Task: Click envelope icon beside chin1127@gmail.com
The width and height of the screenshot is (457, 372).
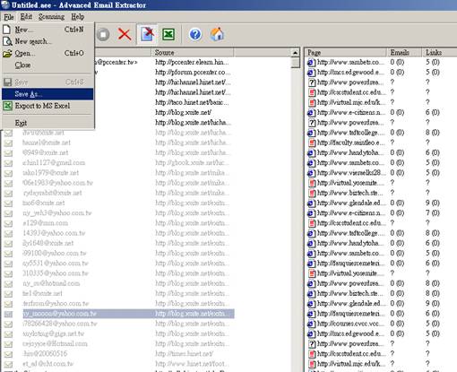Action: [x=8, y=163]
